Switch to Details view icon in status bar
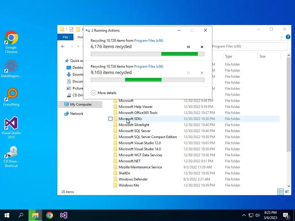Screen dimensions: 295x221 click(281, 191)
